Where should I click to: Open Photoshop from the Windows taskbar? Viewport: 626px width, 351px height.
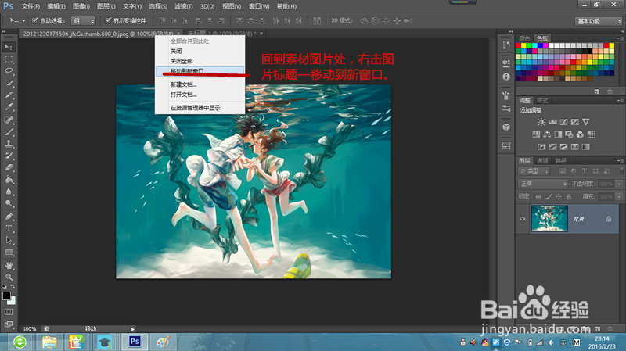point(135,342)
